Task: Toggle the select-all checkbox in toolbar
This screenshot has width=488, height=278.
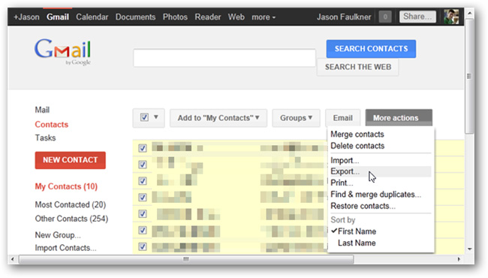Action: [144, 117]
